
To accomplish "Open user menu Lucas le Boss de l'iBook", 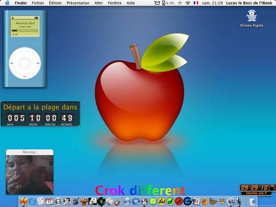I will 249,3.
